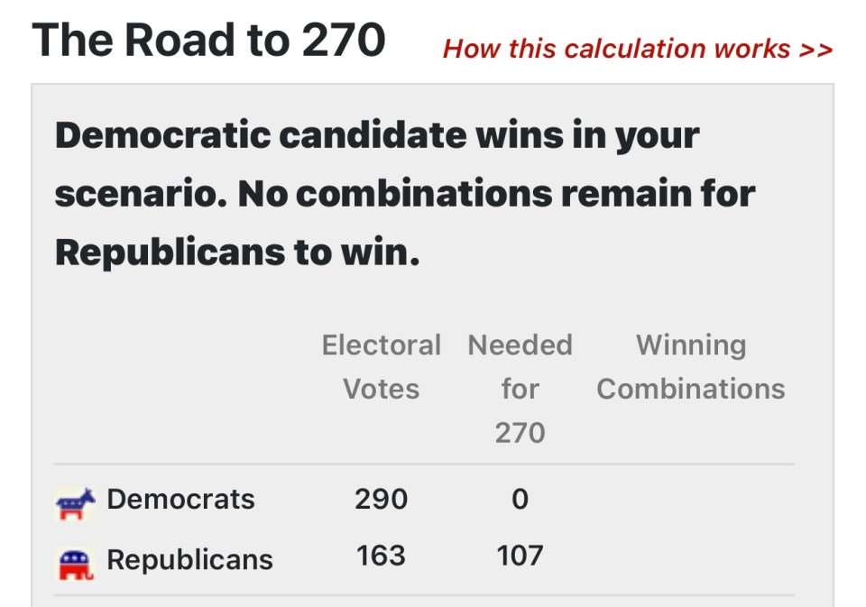This screenshot has height=607, width=866.
Task: Click the Democrats row label
Action: [180, 500]
